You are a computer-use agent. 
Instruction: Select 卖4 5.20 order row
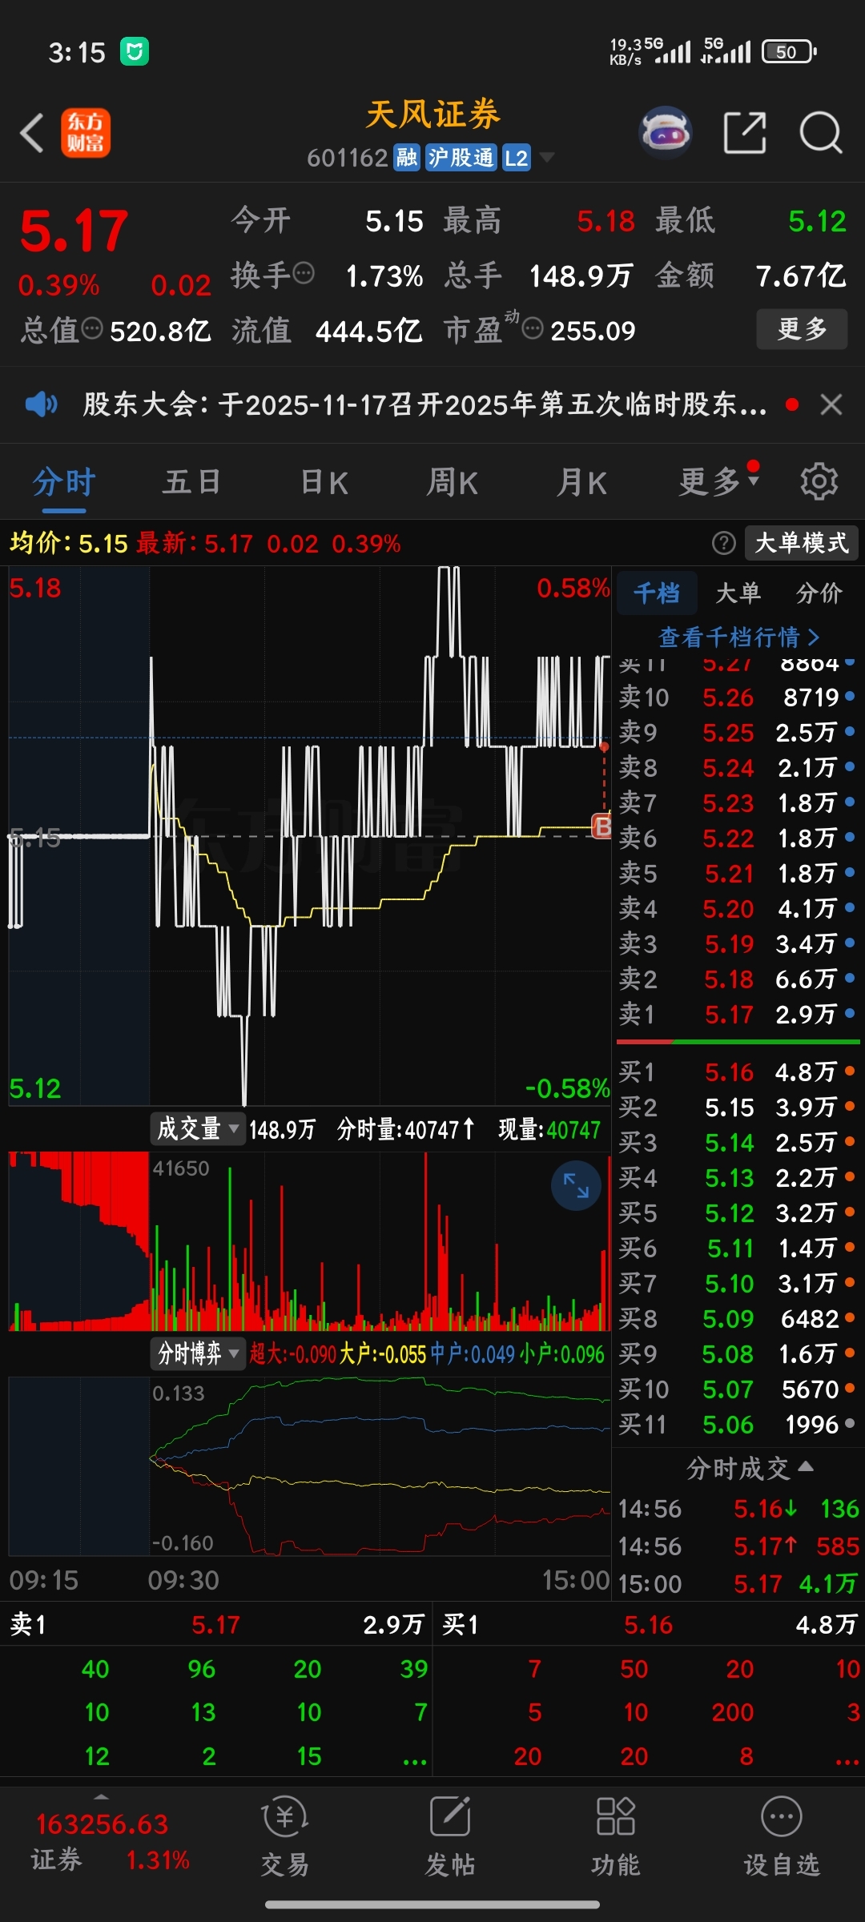point(737,908)
